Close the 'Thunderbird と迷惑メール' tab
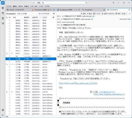Image resolution: width=132 pixels, height=118 pixels. click(x=54, y=10)
